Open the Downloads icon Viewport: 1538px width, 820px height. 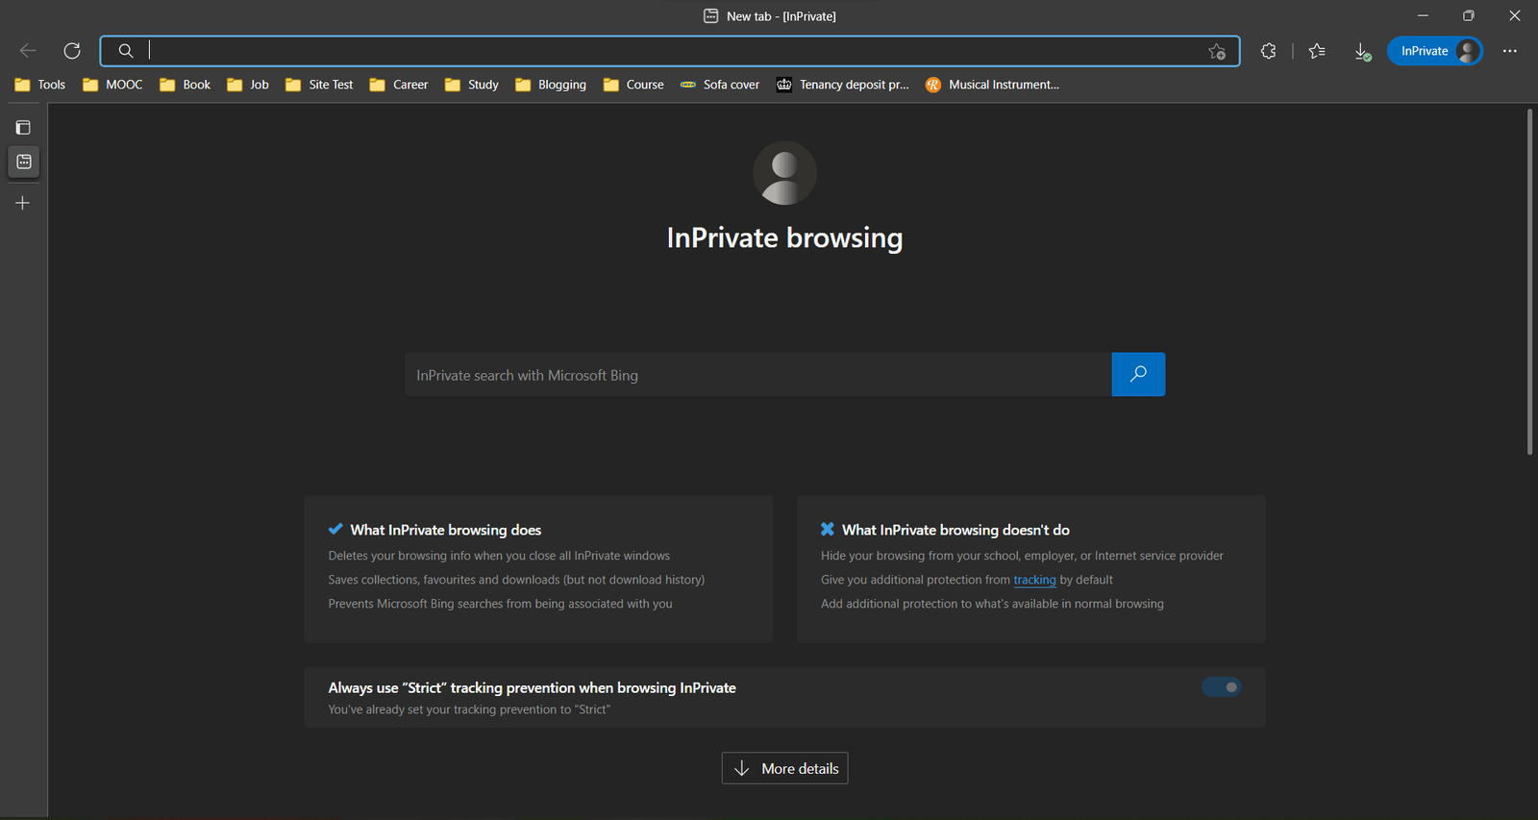[1362, 51]
